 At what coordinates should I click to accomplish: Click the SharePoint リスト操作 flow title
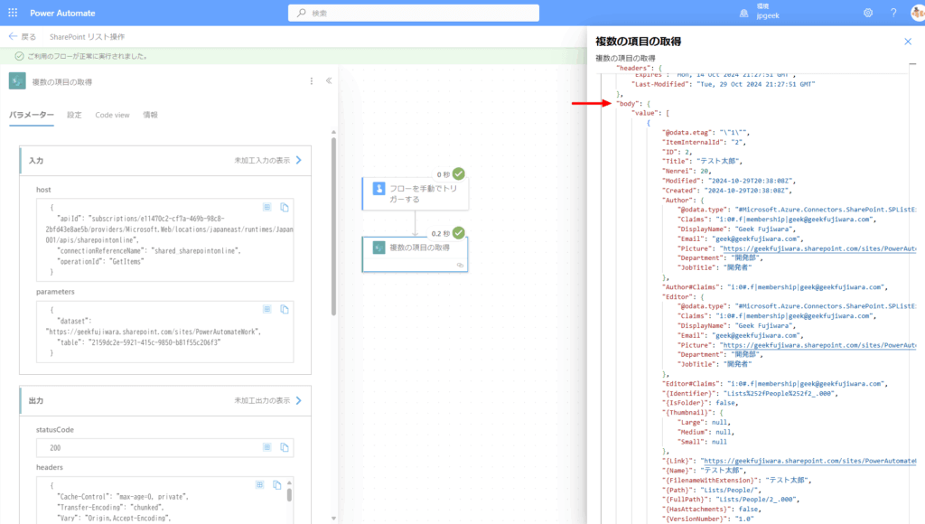[87, 36]
